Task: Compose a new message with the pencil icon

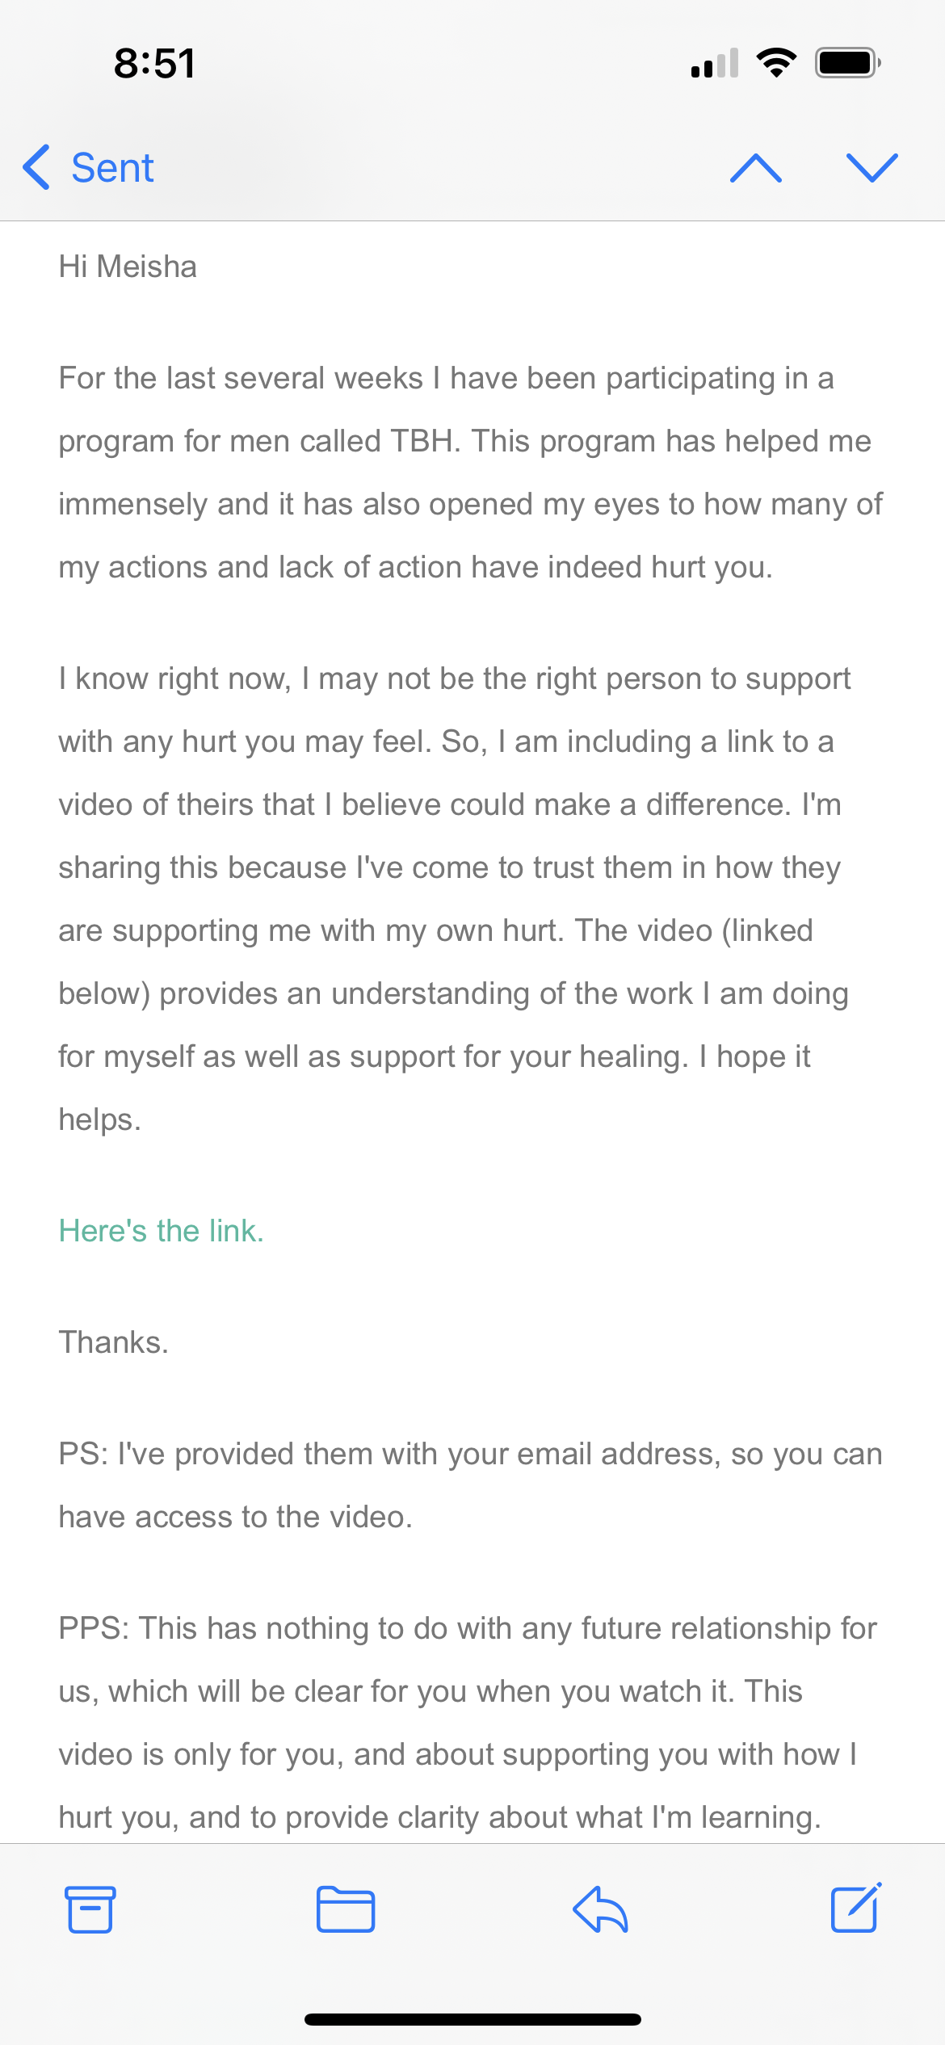Action: (856, 1908)
